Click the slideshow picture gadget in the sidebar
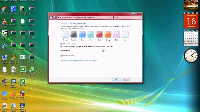200x112 pixels. click(x=191, y=5)
